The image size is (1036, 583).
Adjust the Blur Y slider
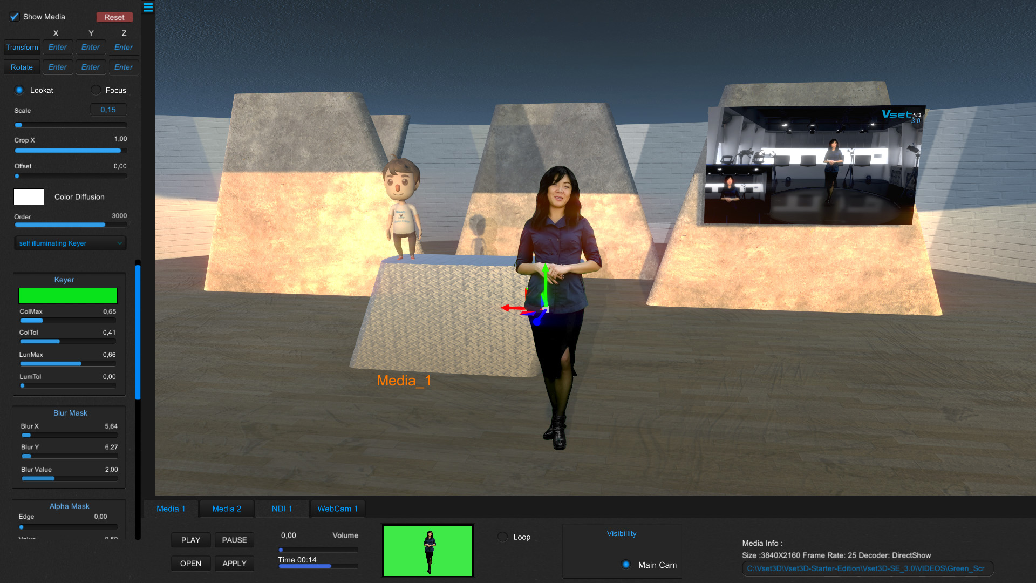click(70, 456)
